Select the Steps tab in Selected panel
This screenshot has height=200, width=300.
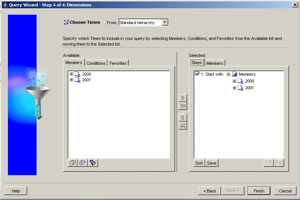pyautogui.click(x=197, y=63)
